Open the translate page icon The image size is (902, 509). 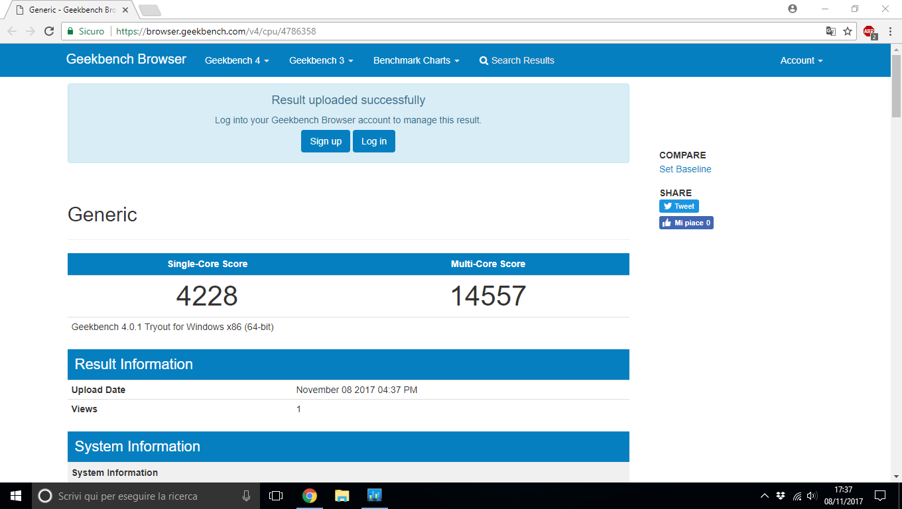click(x=830, y=31)
